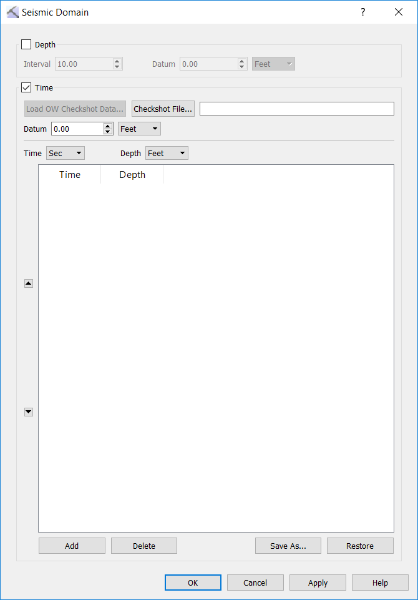Uncheck the Time checkbox
418x600 pixels.
point(26,88)
